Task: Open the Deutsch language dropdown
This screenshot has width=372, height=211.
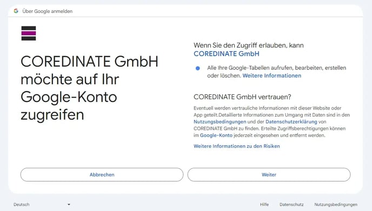Action: click(42, 205)
